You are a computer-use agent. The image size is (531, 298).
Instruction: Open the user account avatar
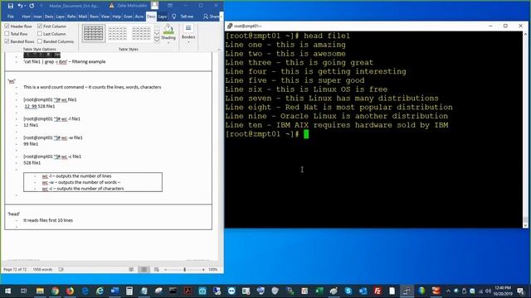coord(155,6)
